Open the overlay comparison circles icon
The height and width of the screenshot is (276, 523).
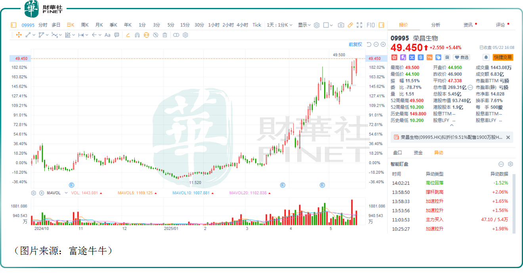[x=176, y=35]
